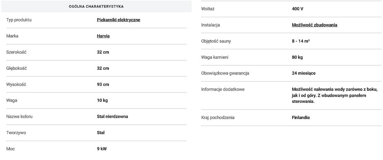The height and width of the screenshot is (160, 383).
Task: Click the Tworzywo value Stal
Action: (x=101, y=133)
